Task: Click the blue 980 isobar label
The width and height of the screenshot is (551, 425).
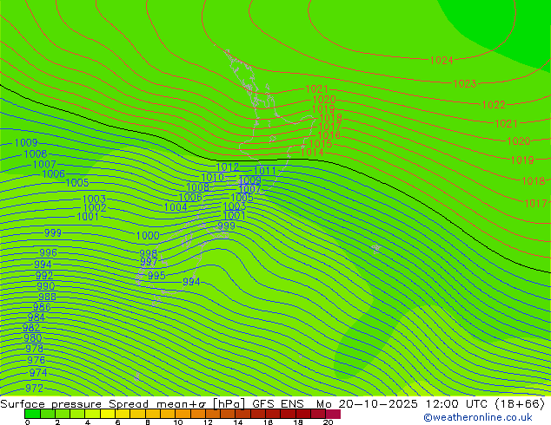Action: click(33, 338)
